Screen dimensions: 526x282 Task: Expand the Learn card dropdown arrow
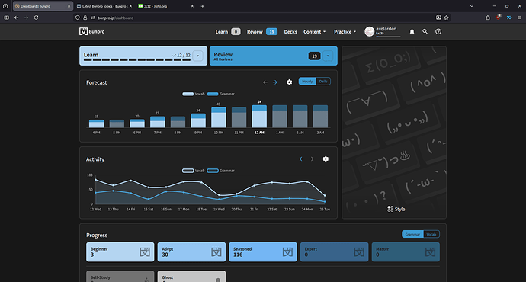(x=198, y=56)
